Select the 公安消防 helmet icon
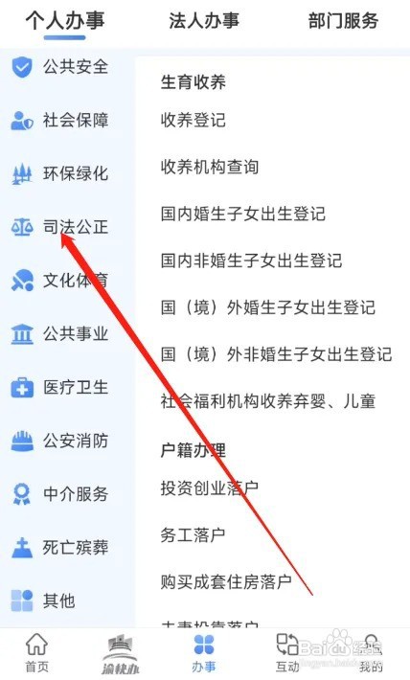 [x=22, y=442]
